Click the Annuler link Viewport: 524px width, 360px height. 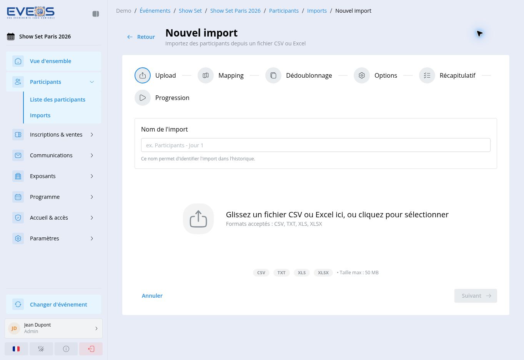point(152,296)
